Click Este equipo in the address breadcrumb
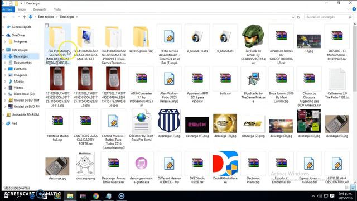The image size is (357, 201). coord(46,17)
